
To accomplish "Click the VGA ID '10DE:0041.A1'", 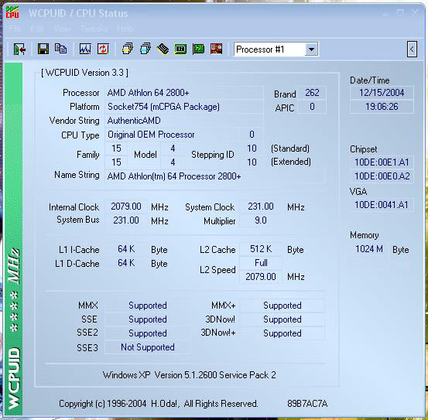I will point(382,205).
